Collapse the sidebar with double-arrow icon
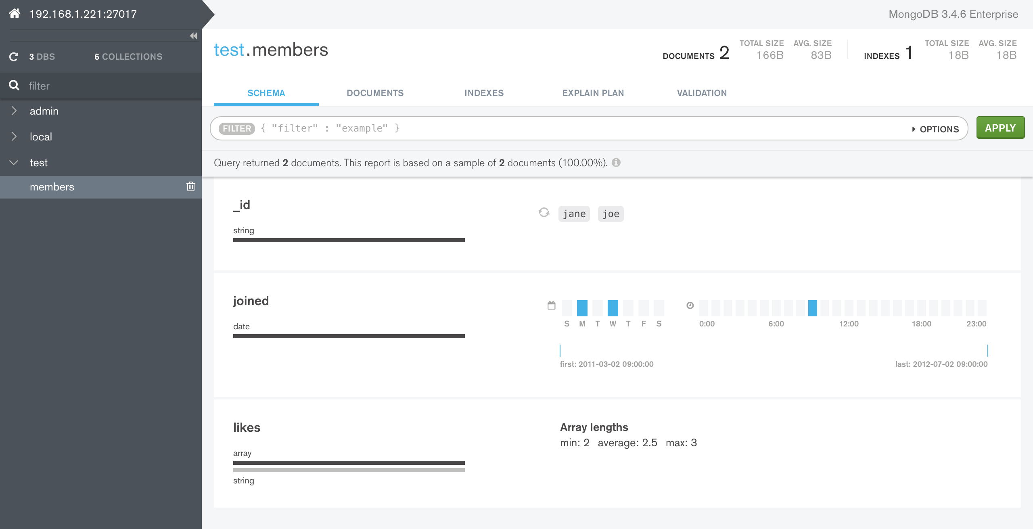The height and width of the screenshot is (529, 1033). pos(193,36)
